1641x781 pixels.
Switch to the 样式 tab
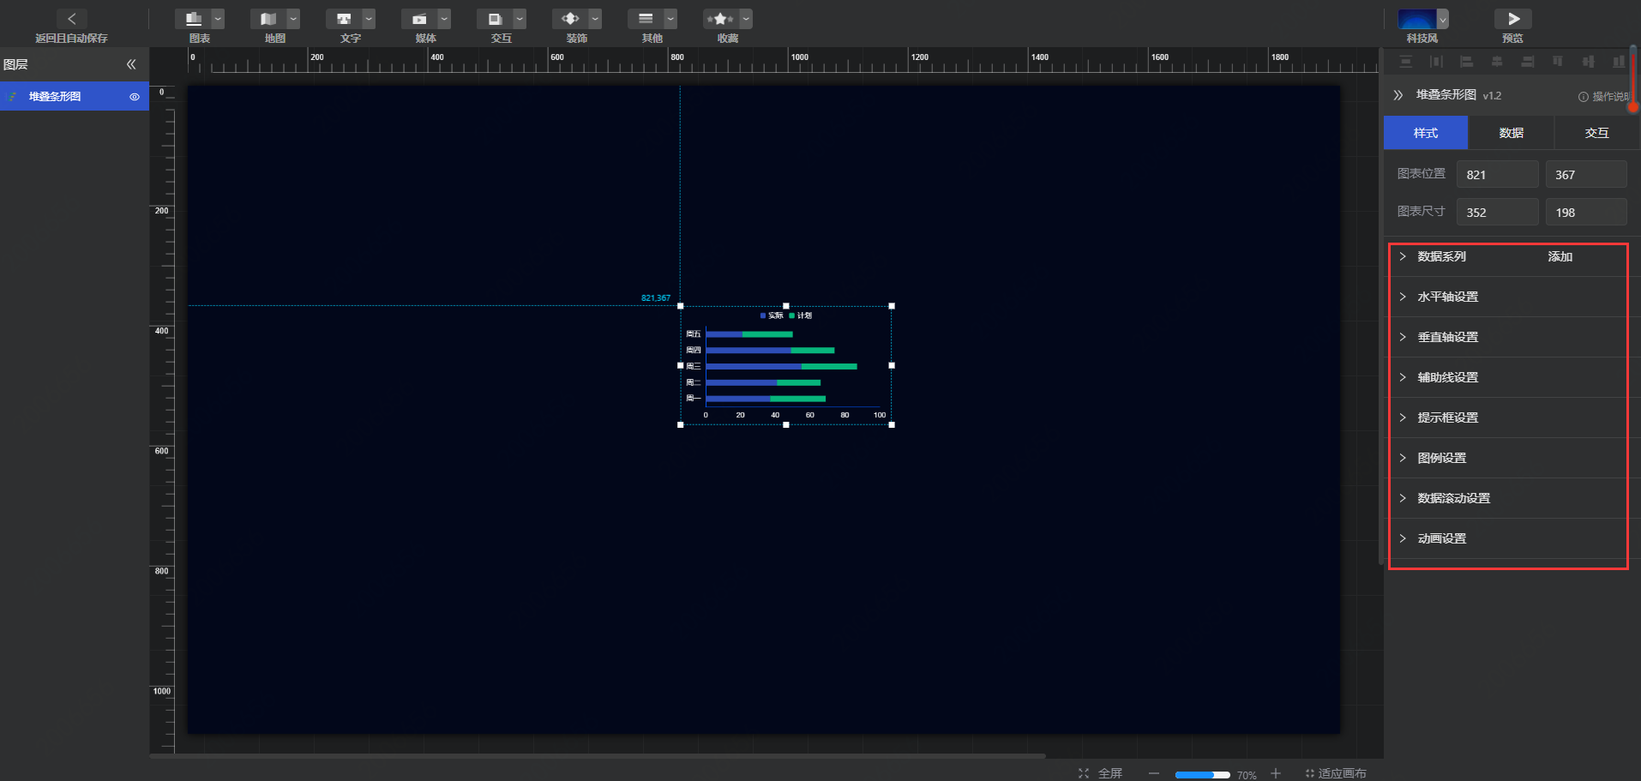coord(1426,133)
